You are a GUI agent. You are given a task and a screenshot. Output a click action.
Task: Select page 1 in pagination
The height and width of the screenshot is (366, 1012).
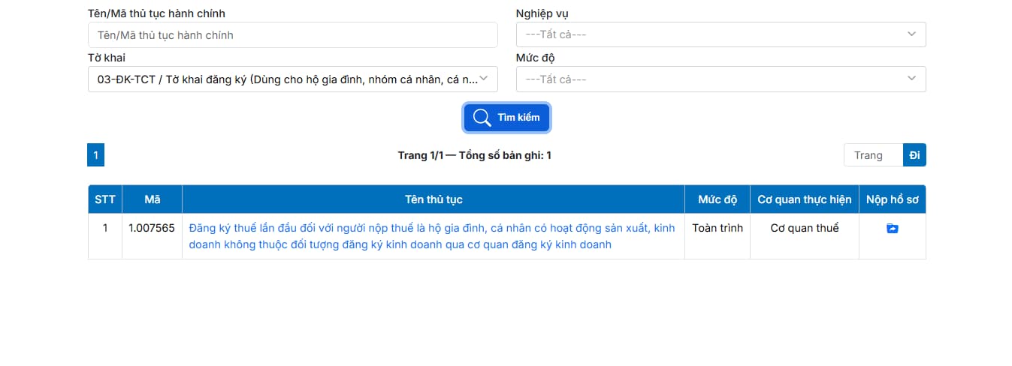[95, 155]
